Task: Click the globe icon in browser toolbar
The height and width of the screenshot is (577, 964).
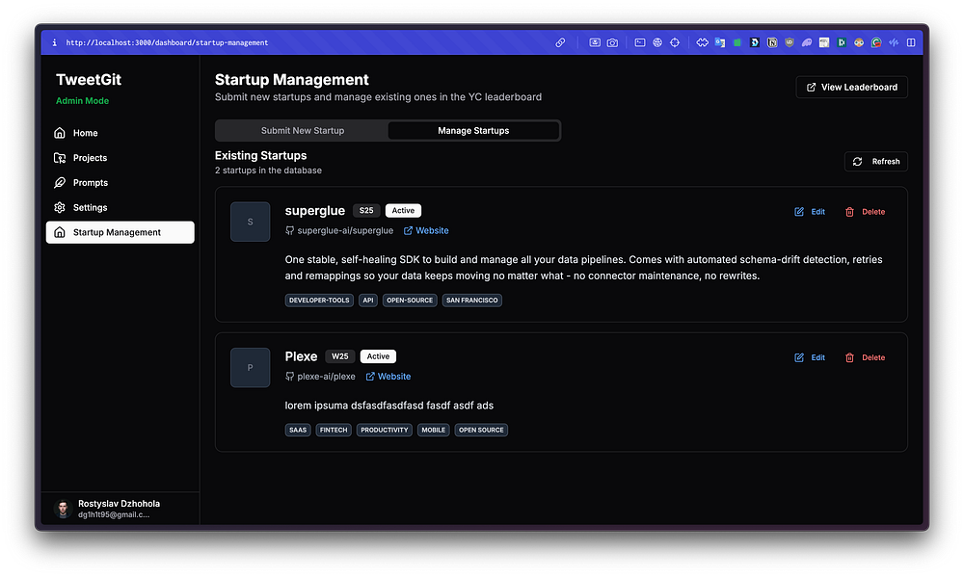Action: pos(657,42)
